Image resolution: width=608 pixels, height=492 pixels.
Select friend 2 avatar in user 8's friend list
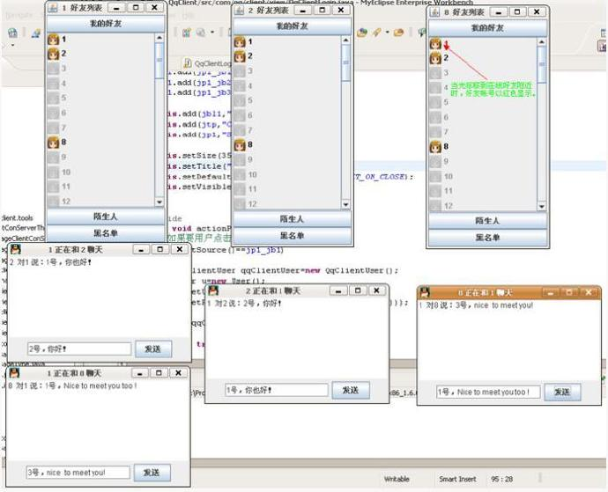(435, 58)
